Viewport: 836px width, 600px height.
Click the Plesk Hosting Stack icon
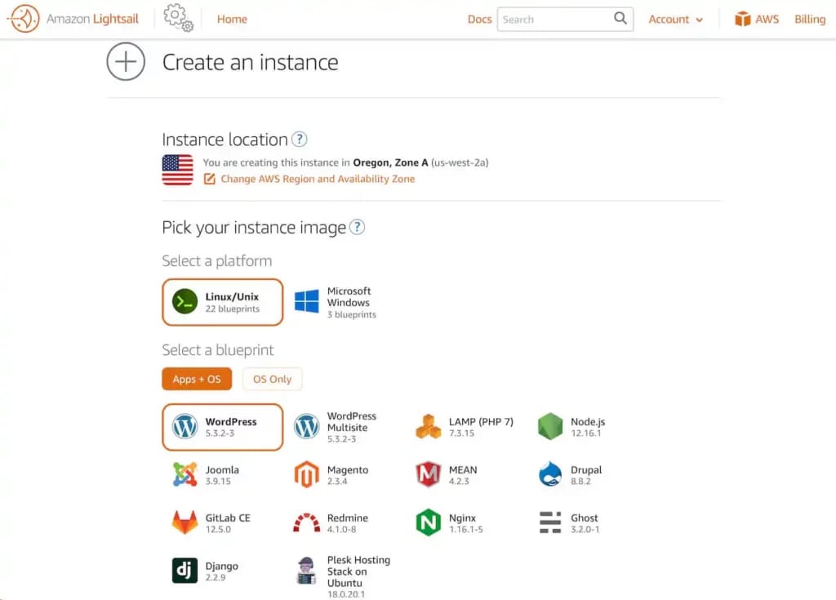[x=307, y=571]
